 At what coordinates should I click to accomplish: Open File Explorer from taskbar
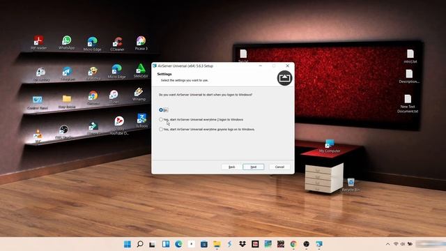pyautogui.click(x=217, y=244)
